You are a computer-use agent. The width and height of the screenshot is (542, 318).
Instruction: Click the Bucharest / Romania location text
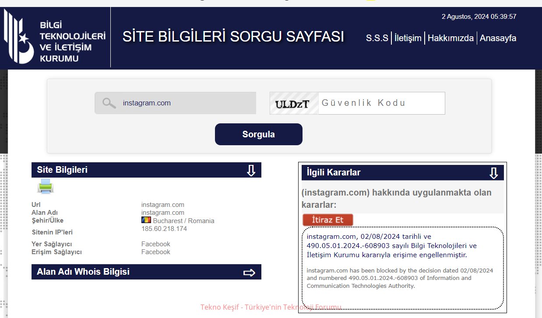click(183, 221)
